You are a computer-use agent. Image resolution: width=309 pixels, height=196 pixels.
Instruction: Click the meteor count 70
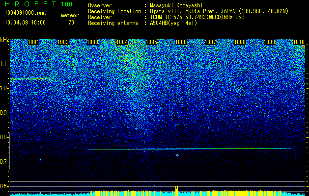(x=71, y=23)
